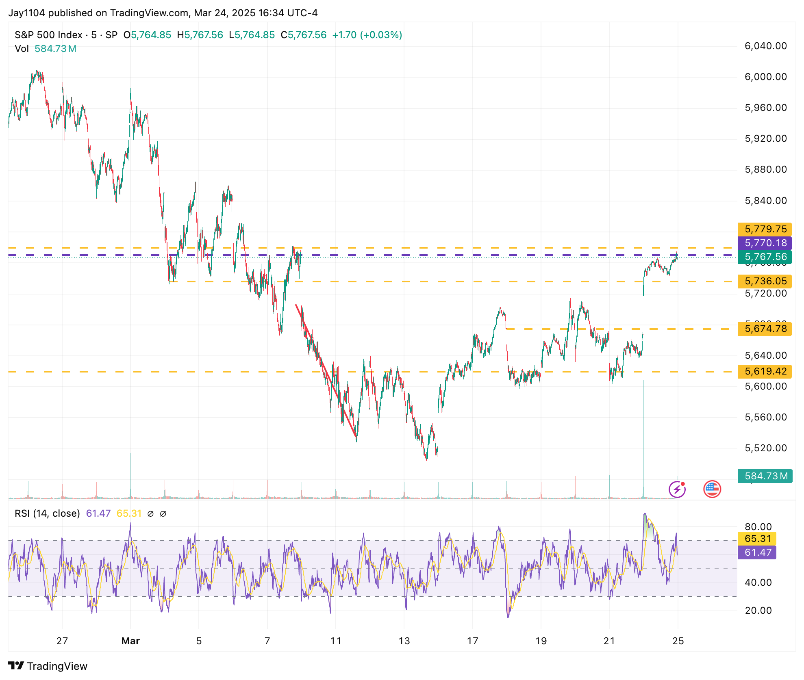Click the 25 date label on time axis
Image resolution: width=804 pixels, height=680 pixels.
678,641
